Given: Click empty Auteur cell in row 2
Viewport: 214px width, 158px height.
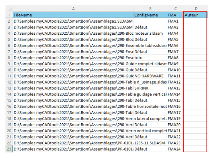Looking at the screenshot, I should click(195, 21).
